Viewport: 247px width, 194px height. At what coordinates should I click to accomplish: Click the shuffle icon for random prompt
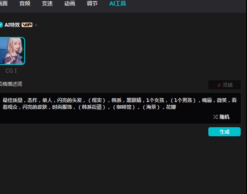click(x=216, y=117)
